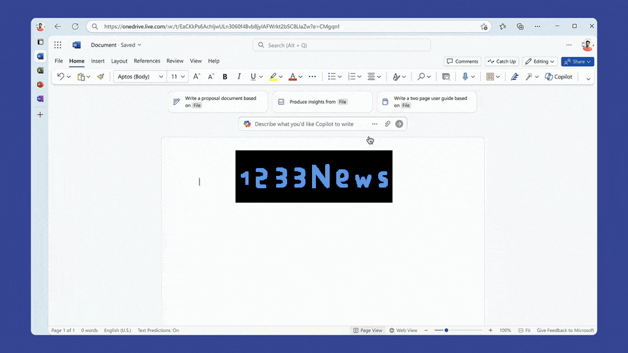This screenshot has height=353, width=628.
Task: Toggle Text Predictions: On in status bar
Action: (158, 330)
